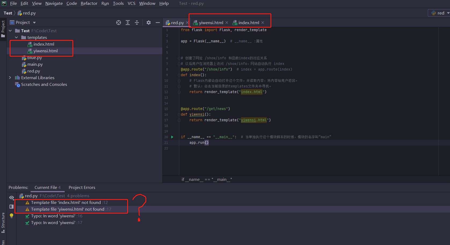Toggle the eye view options in Problems panel

pyautogui.click(x=12, y=198)
